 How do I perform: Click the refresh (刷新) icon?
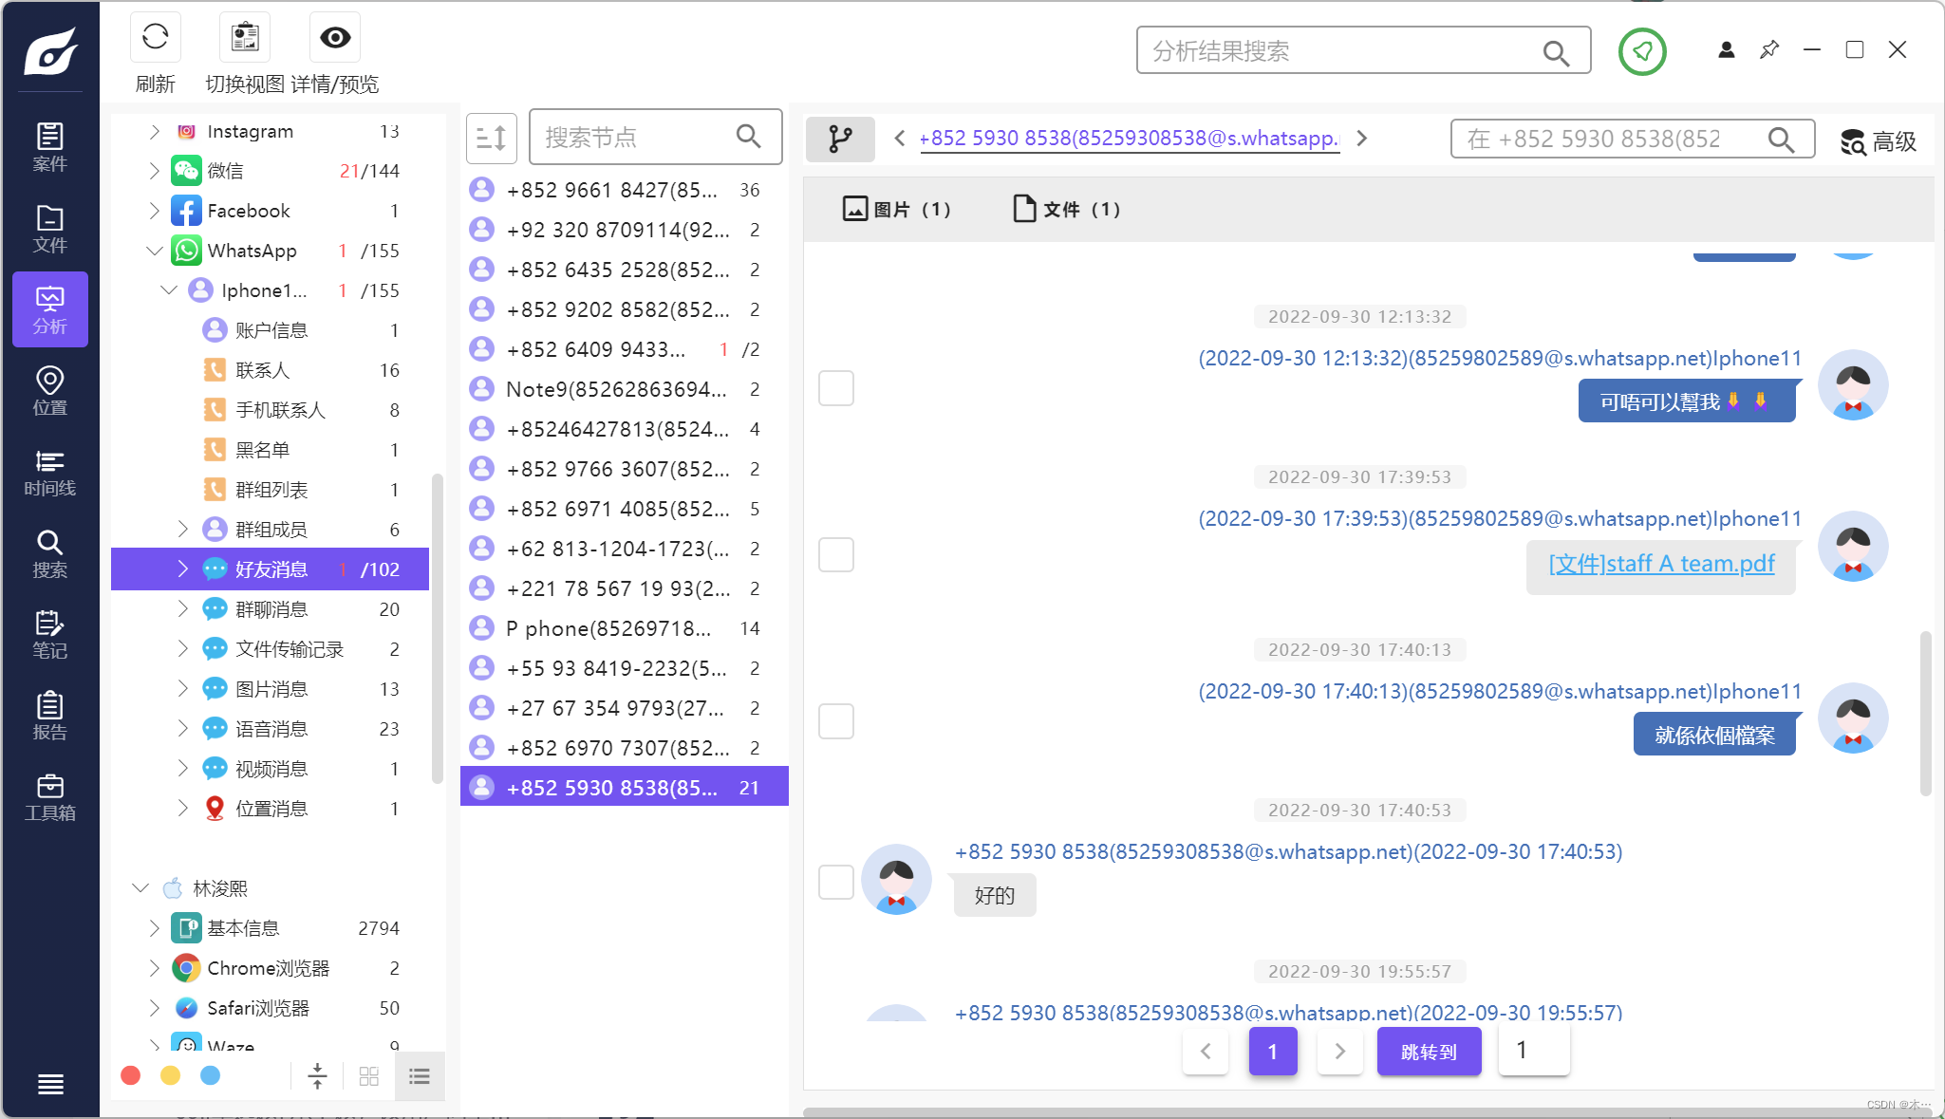pos(155,38)
